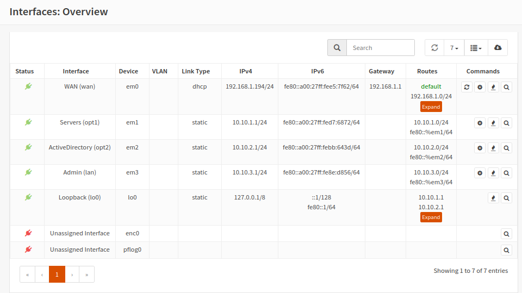Open the column selection list dropdown

[x=476, y=48]
